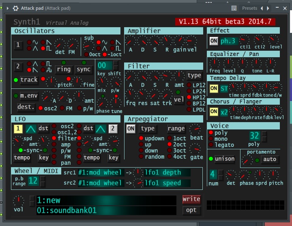The height and width of the screenshot is (226, 292).
Task: Increase pitch bend range stepper
Action: (43, 179)
